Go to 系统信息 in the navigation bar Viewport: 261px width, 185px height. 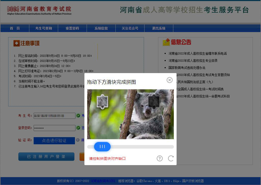tap(101, 28)
